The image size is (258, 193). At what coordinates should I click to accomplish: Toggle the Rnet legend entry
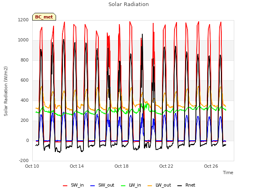186,185
